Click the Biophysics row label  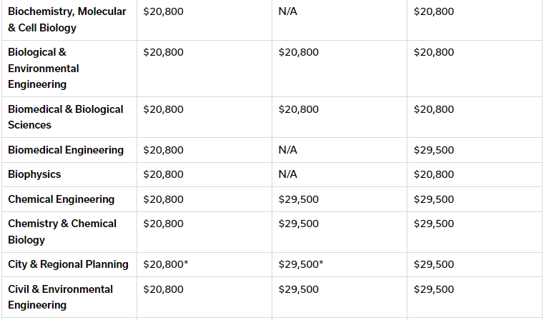pyautogui.click(x=34, y=174)
